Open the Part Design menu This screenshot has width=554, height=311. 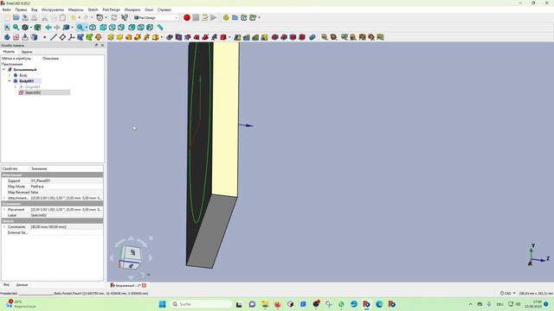[112, 10]
